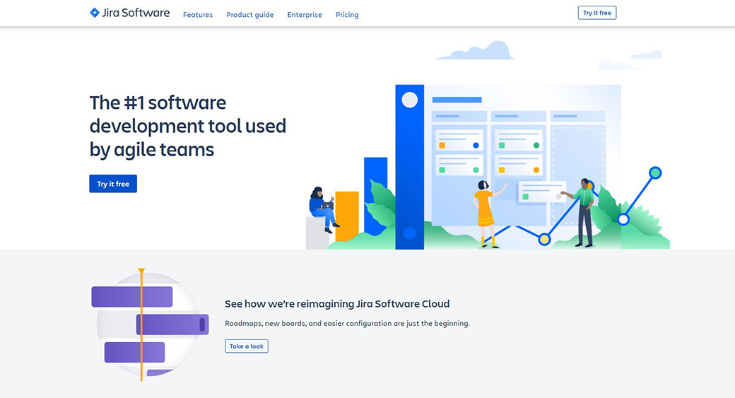
Task: Click the 'See how we're reimagining' heading
Action: point(337,304)
